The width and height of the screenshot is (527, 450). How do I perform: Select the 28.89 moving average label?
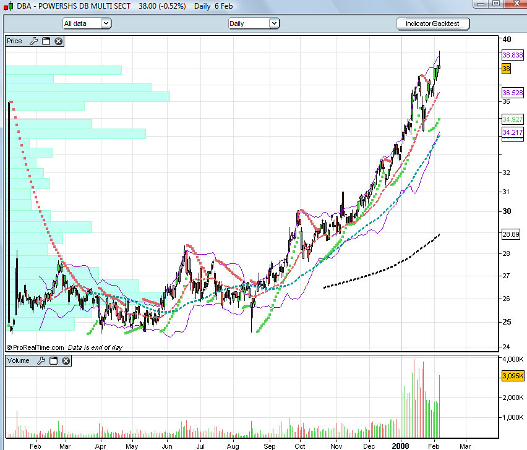click(x=510, y=234)
